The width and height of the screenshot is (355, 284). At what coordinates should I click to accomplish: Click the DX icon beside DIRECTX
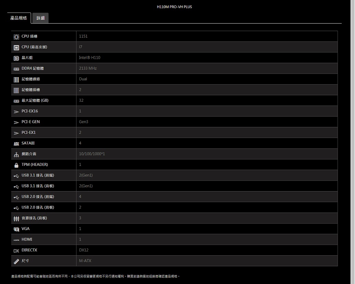(16, 251)
